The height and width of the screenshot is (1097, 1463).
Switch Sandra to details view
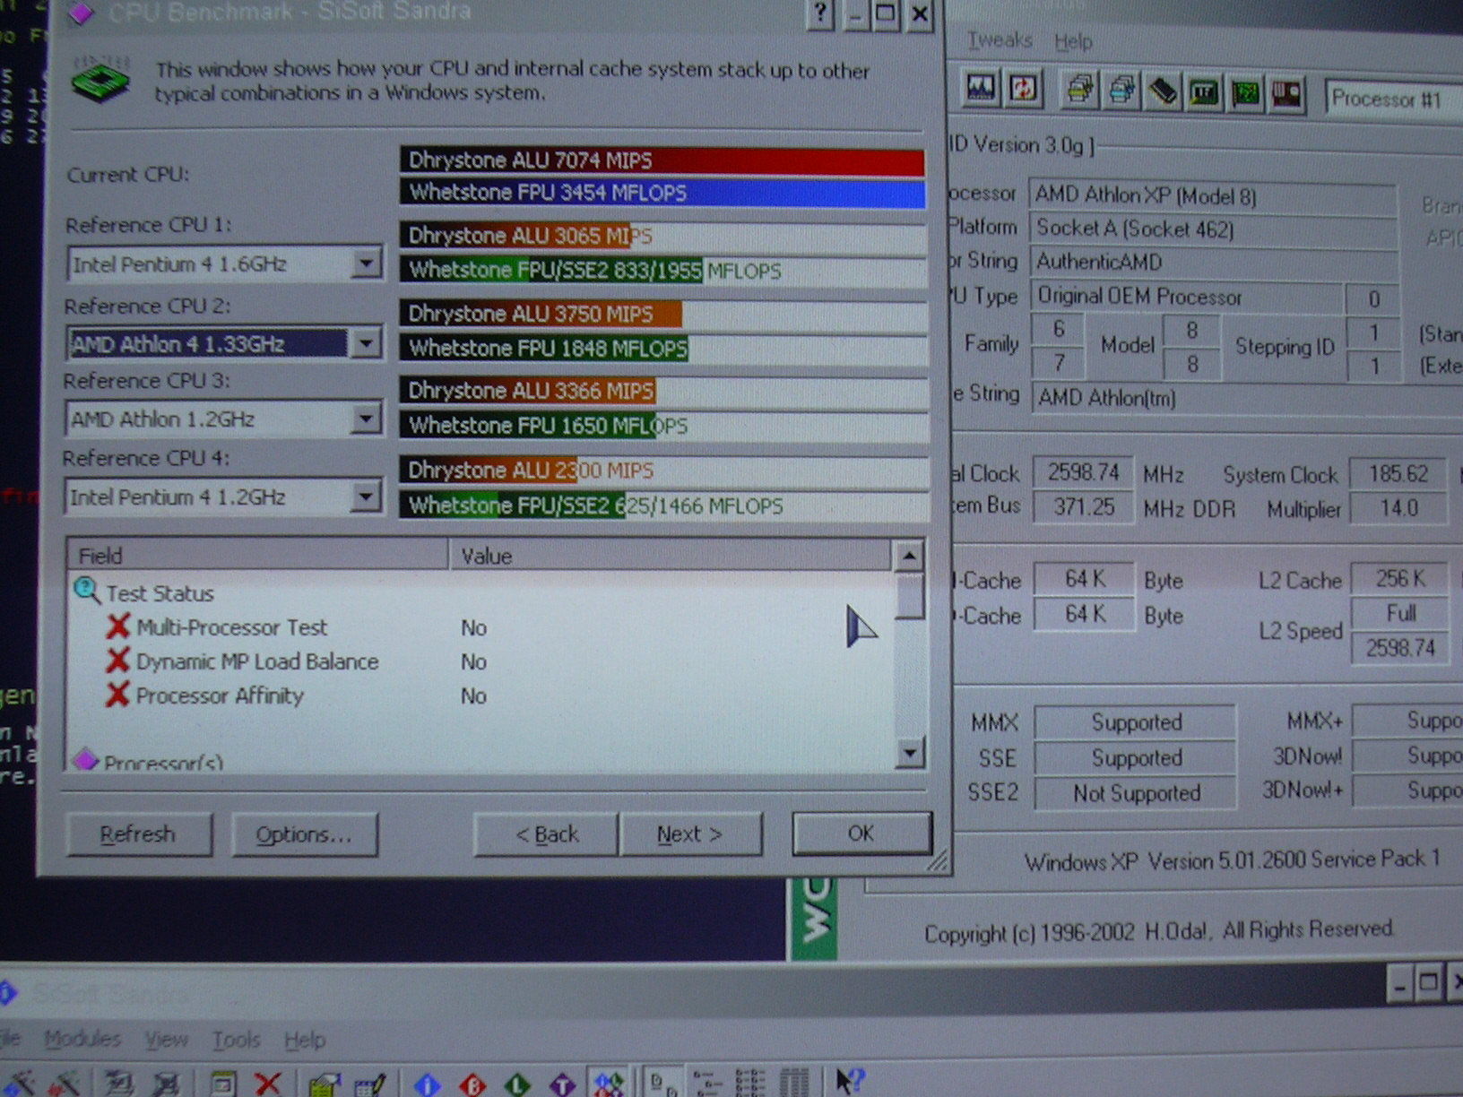click(793, 1084)
